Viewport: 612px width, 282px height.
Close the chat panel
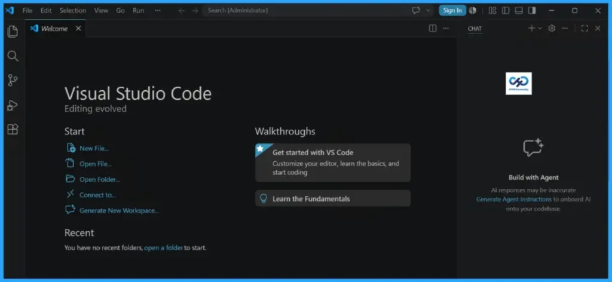coord(598,29)
